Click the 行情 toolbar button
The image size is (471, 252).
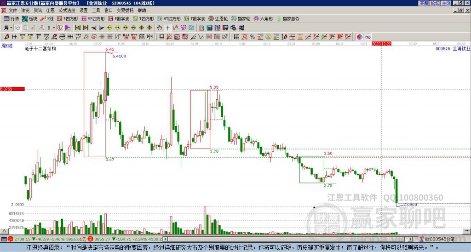pyautogui.click(x=11, y=18)
